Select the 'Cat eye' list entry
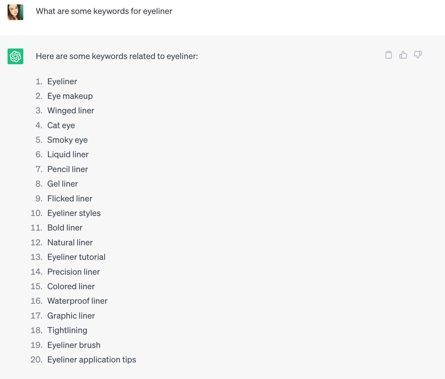 (61, 125)
